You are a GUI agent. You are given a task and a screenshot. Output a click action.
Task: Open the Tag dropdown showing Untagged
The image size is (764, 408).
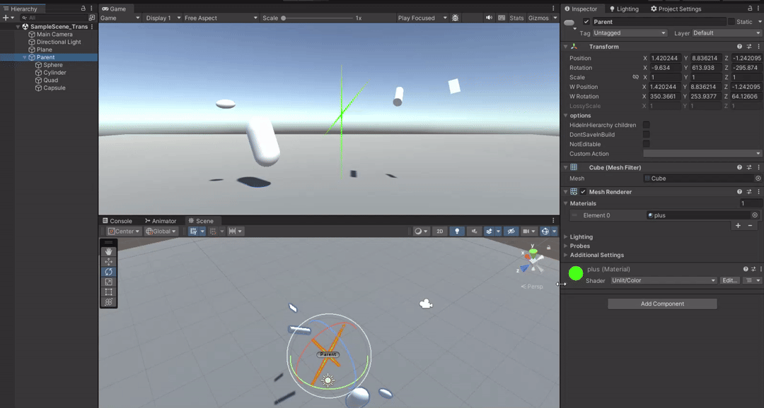[630, 33]
